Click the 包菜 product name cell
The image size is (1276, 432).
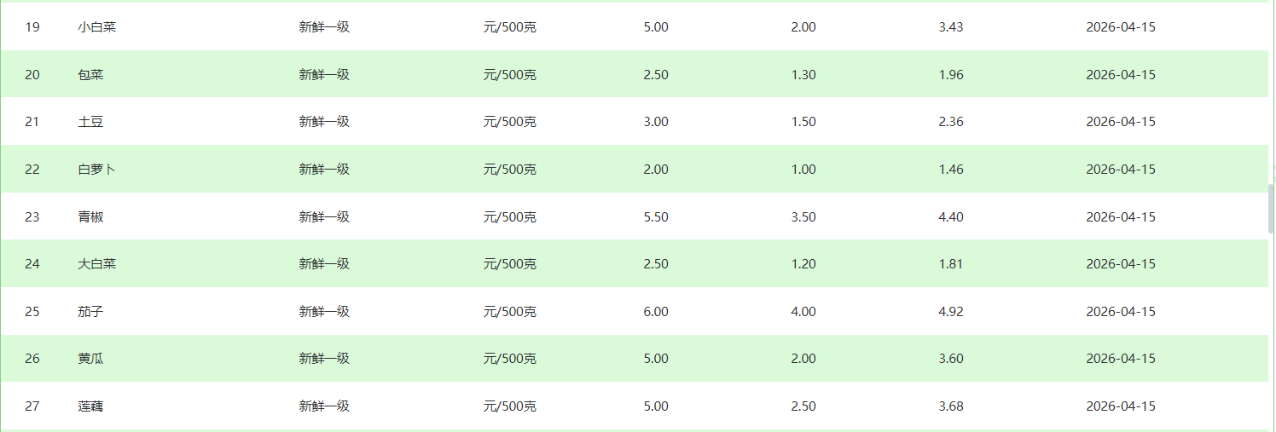tap(90, 75)
